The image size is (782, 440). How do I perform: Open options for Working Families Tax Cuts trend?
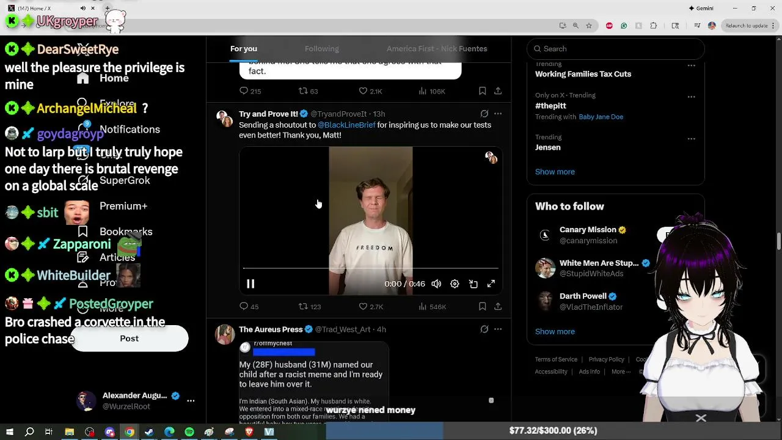691,65
